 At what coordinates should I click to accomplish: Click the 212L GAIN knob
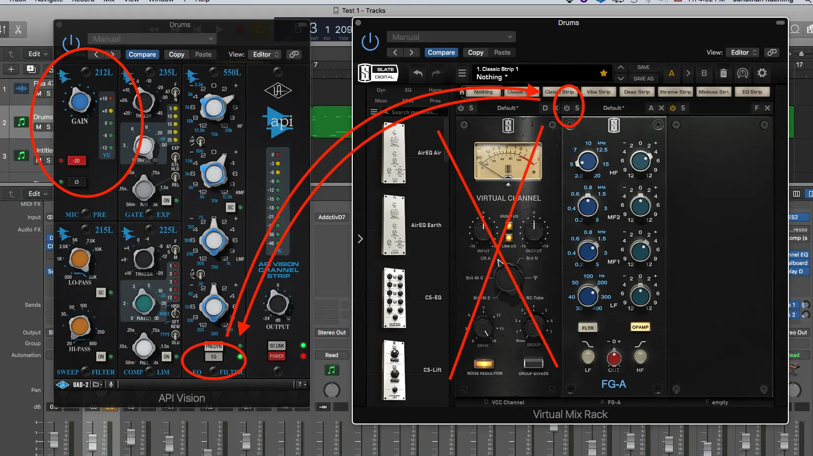[80, 101]
